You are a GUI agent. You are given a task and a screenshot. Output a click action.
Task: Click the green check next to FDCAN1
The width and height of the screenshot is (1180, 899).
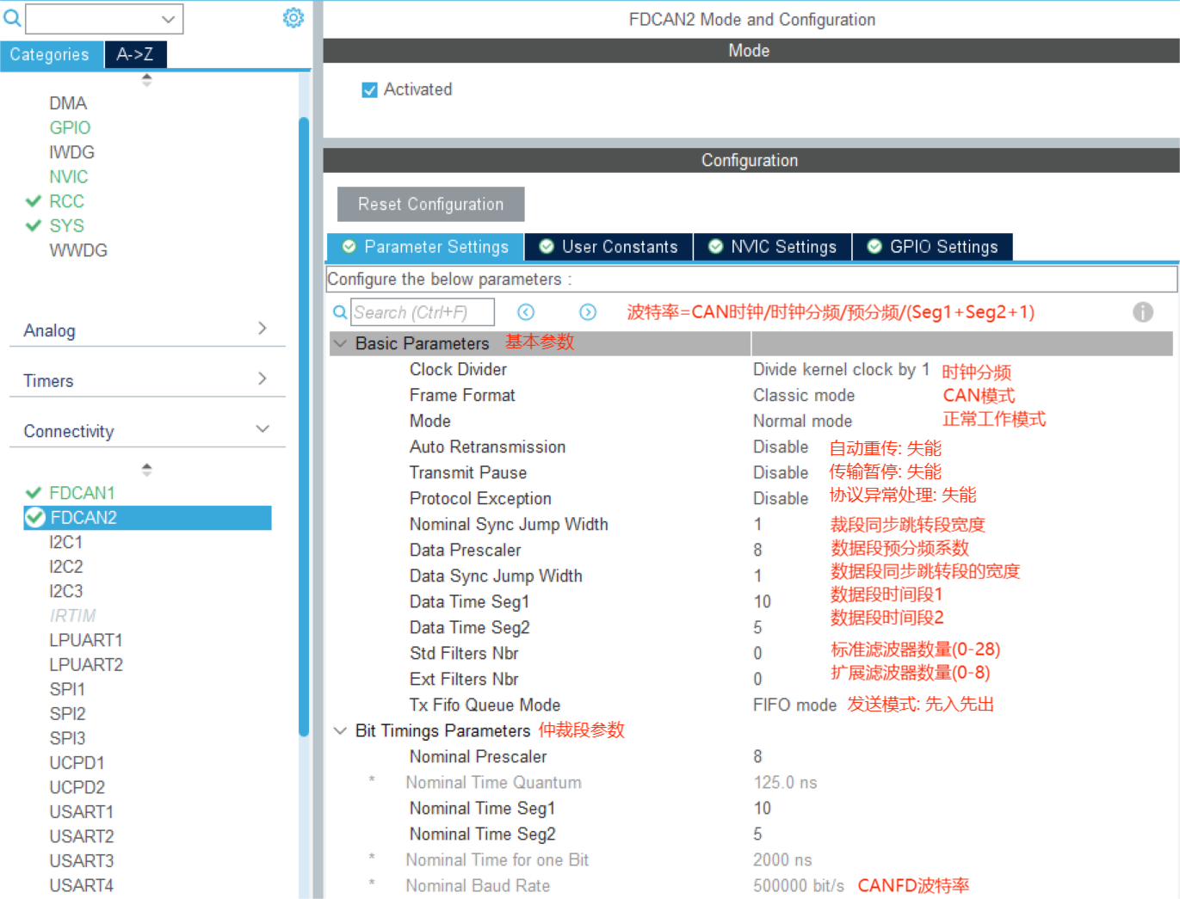(x=34, y=493)
